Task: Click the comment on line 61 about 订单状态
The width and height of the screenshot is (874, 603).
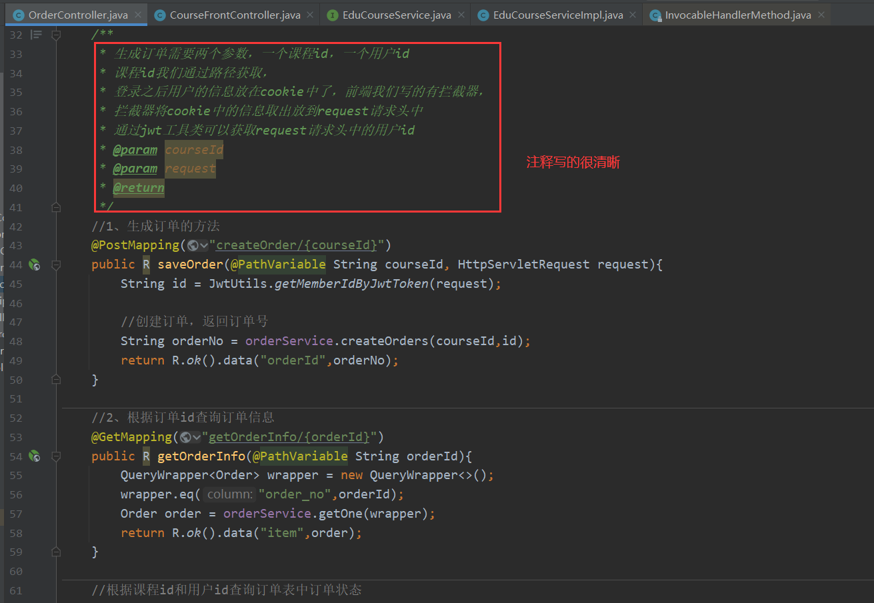Action: coord(227,590)
